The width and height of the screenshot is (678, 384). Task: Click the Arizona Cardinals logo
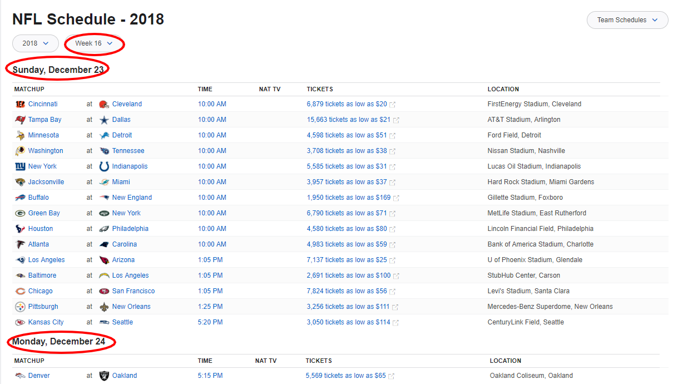(104, 260)
